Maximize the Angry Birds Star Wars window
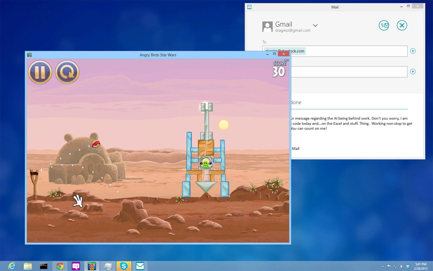 point(274,54)
